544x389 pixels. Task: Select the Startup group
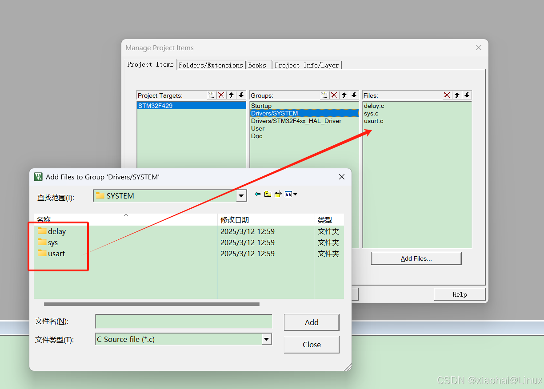tap(304, 106)
